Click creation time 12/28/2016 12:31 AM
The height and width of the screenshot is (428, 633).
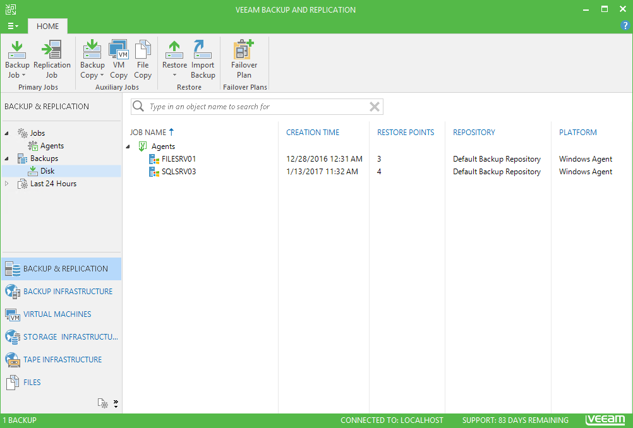[x=324, y=159]
